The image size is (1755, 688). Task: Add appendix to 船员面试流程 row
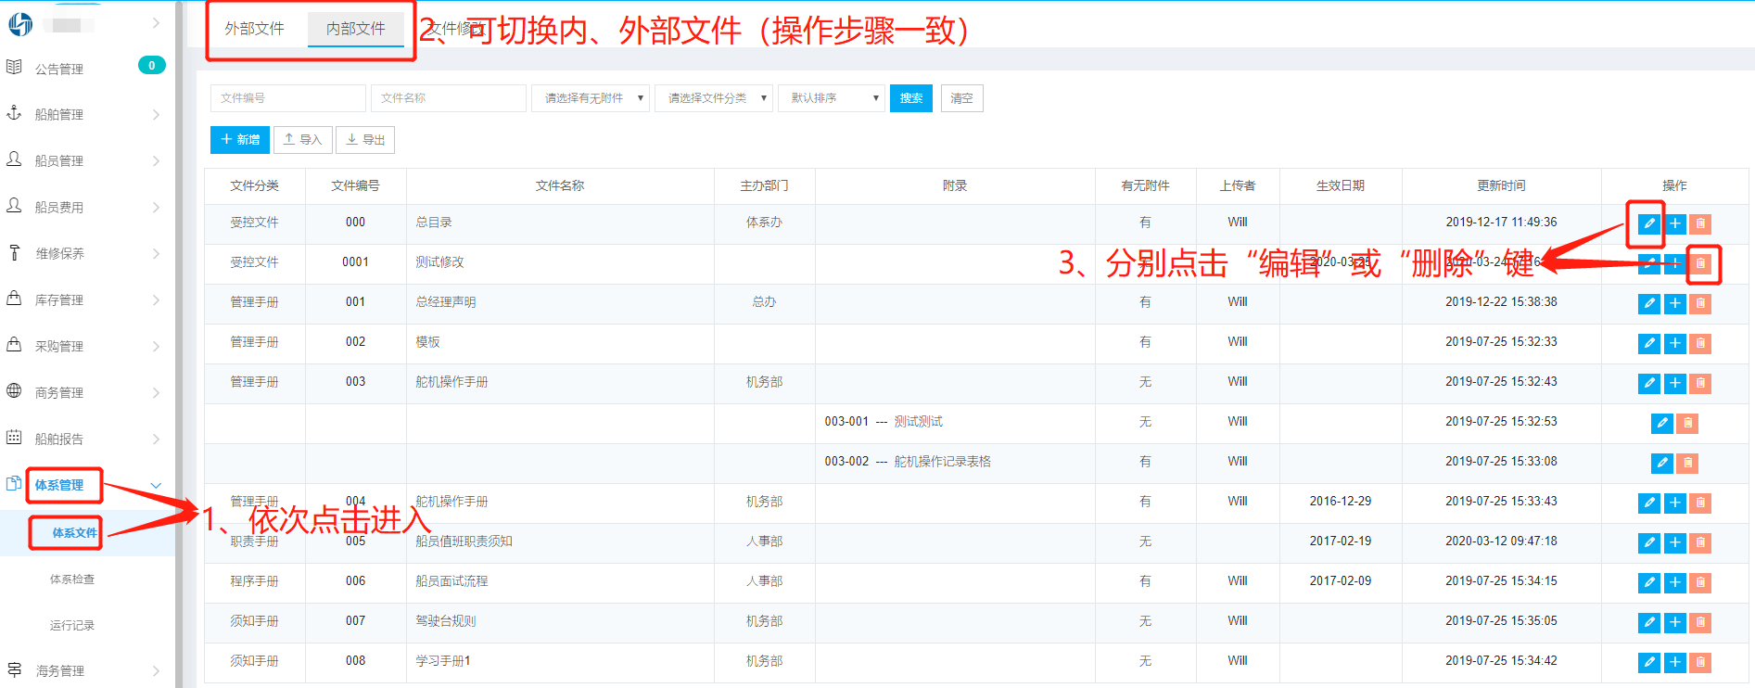point(1674,582)
